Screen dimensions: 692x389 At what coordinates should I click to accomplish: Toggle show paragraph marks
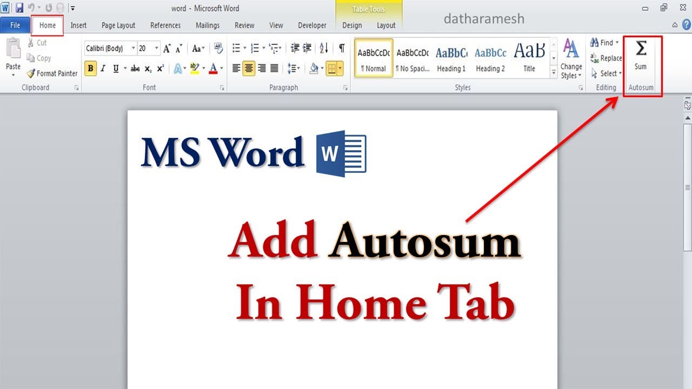[342, 49]
